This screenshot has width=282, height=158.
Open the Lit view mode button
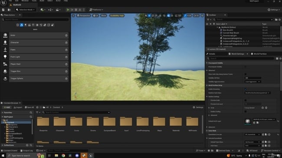click(96, 16)
